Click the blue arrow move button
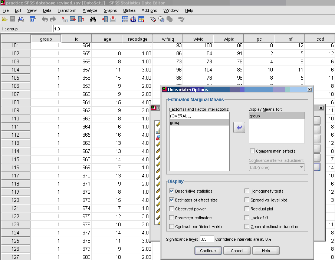Viewport: 335px width, 260px height. pos(239,128)
